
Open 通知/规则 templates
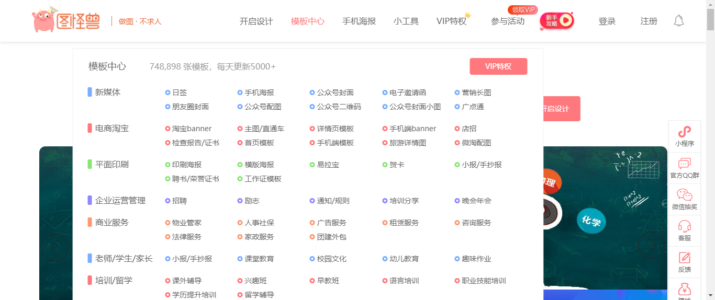pos(333,201)
